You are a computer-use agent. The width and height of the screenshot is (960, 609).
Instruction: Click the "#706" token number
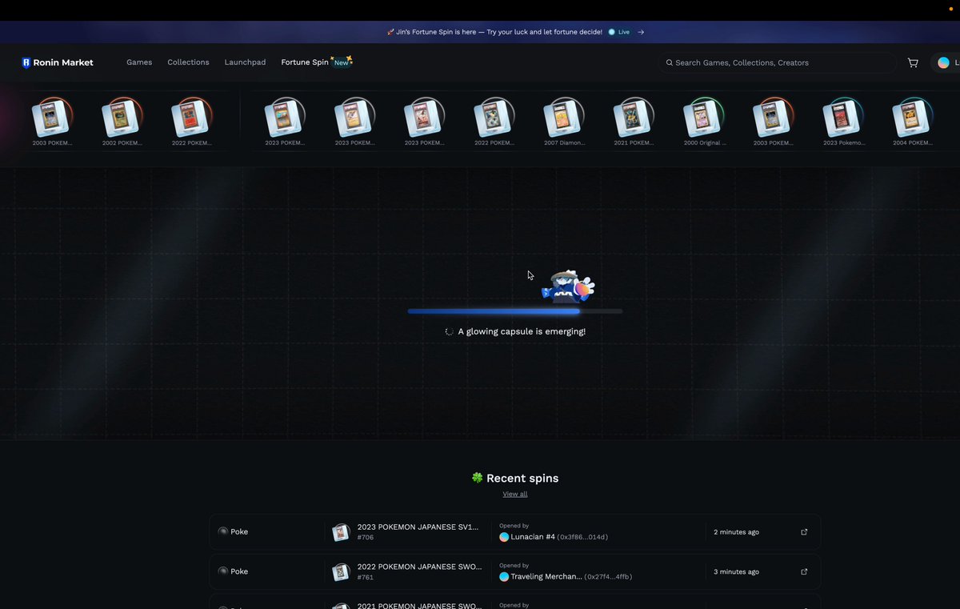click(x=365, y=538)
